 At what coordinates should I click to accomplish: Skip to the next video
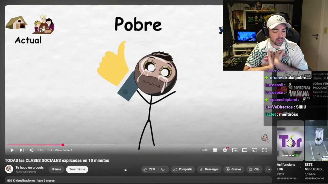[x=22, y=150]
